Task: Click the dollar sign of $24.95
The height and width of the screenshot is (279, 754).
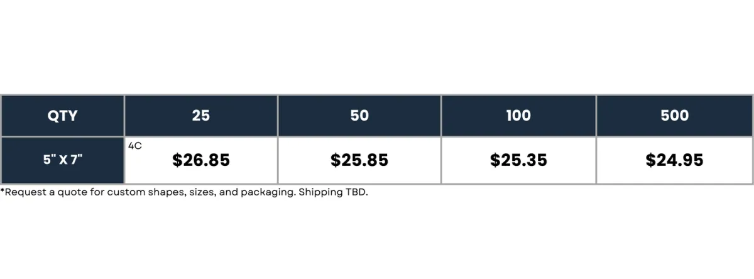Action: 650,161
